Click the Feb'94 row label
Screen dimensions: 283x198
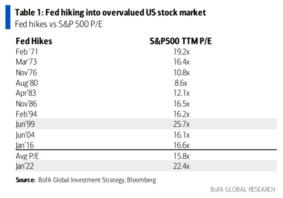coord(27,114)
